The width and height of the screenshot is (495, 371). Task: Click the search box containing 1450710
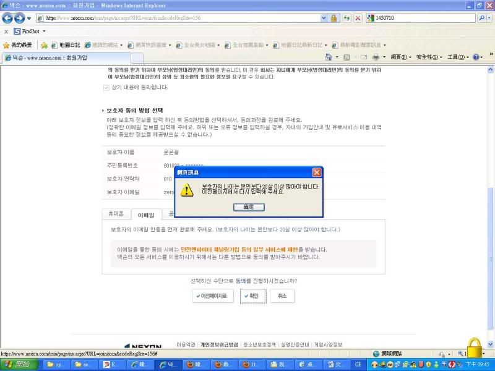[x=421, y=18]
